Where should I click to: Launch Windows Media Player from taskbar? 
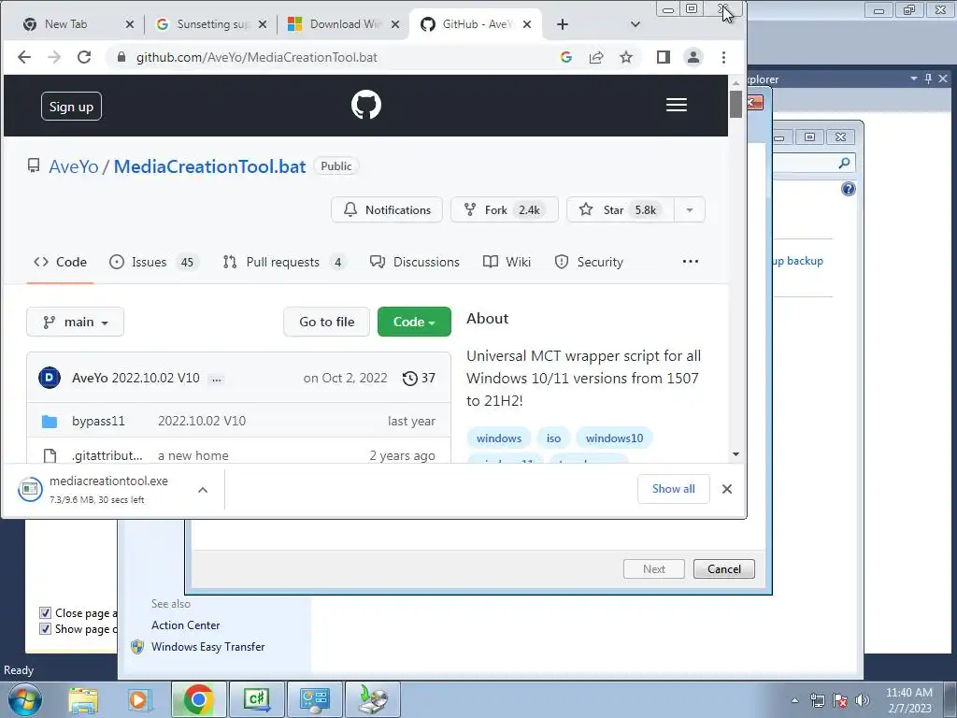139,699
